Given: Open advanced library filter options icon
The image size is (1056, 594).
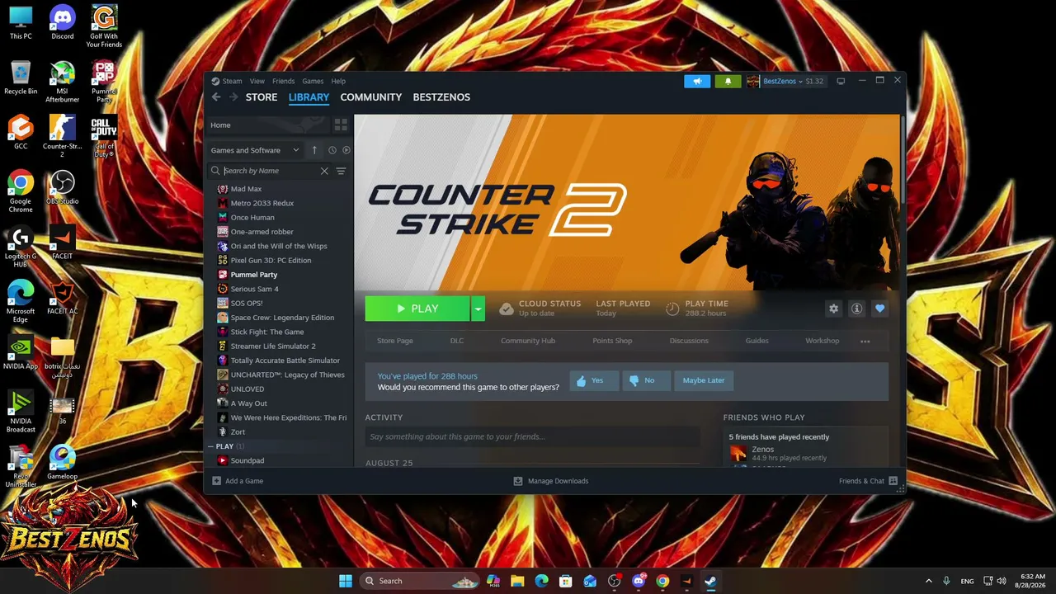Looking at the screenshot, I should [341, 171].
